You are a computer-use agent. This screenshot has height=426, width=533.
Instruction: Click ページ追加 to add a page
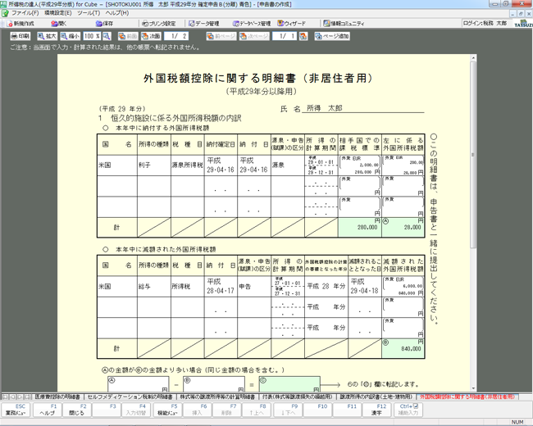331,37
